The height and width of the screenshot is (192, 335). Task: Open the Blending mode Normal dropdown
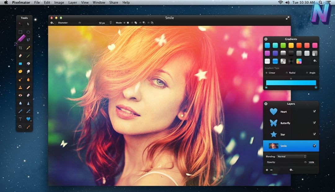[x=291, y=157]
